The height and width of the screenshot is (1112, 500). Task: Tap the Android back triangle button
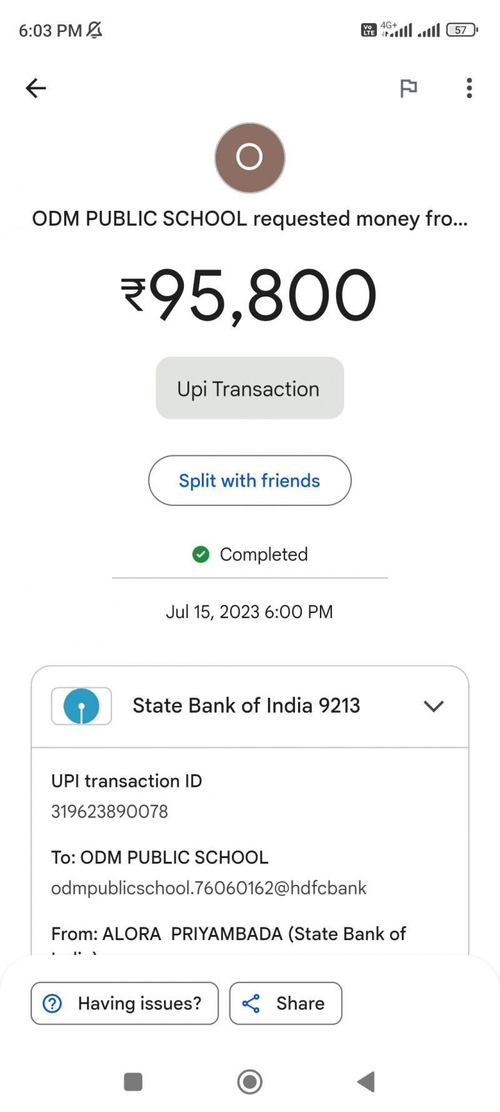tap(366, 1081)
